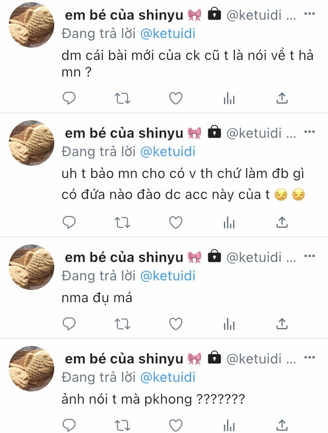
Task: Reply to the 'ảnh nói t mà pkhong' tweet
Action: point(69,425)
